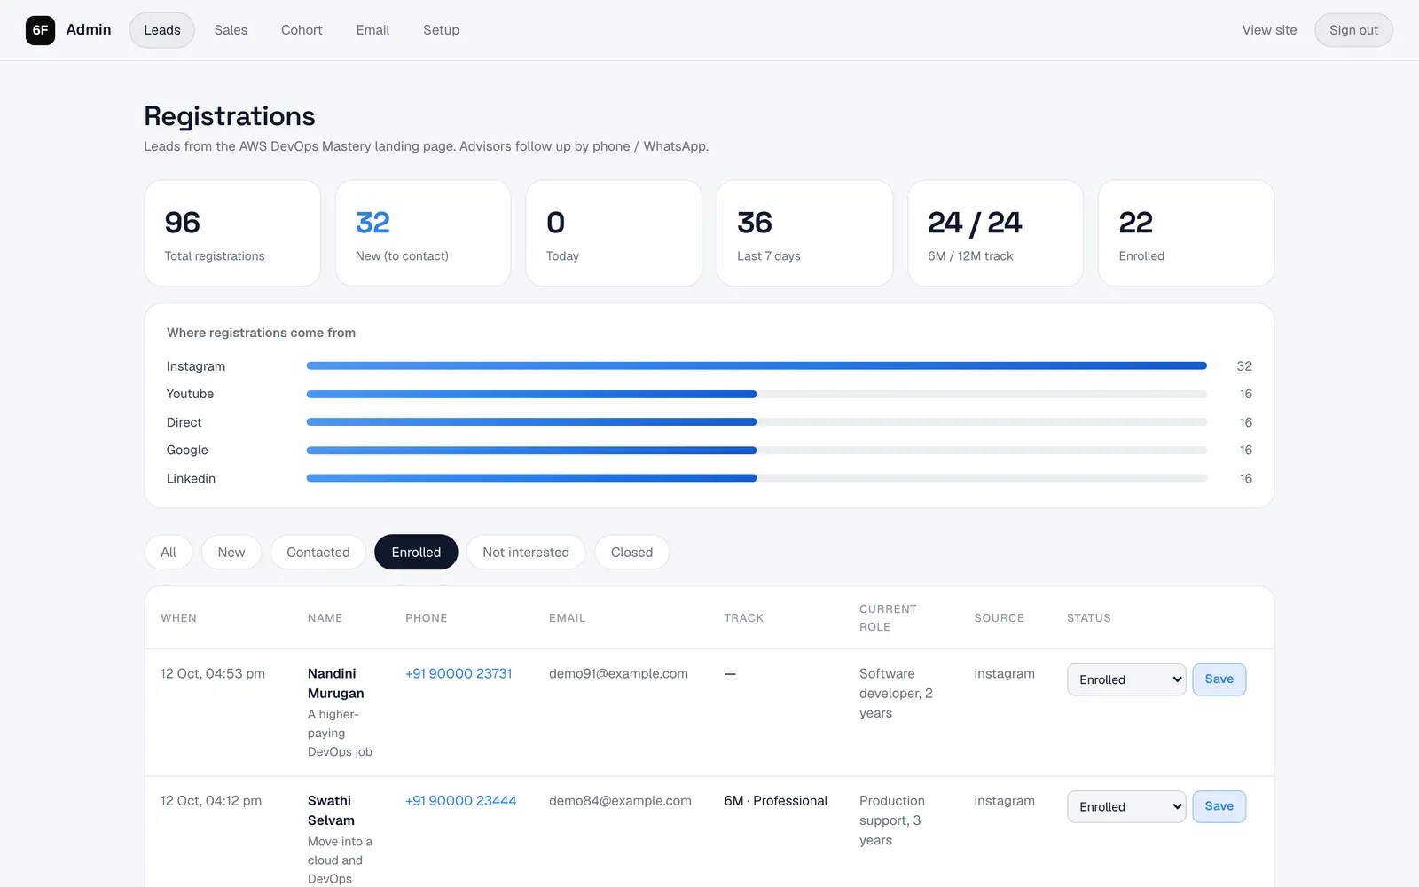Show only New leads
The image size is (1419, 887).
pos(231,552)
